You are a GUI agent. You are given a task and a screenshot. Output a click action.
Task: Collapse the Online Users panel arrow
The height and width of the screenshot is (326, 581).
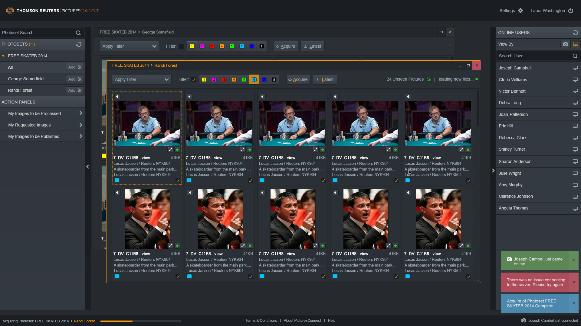click(493, 171)
